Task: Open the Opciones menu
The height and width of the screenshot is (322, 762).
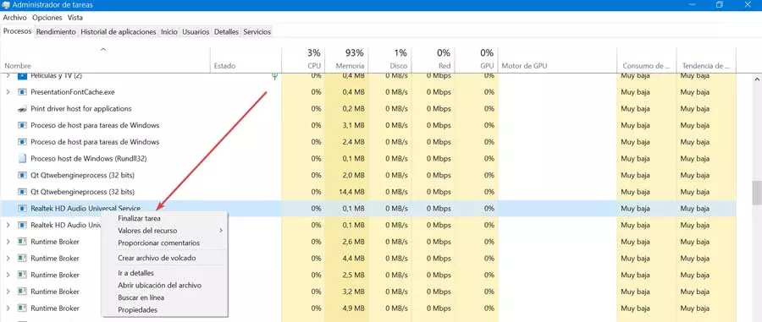Action: (47, 18)
